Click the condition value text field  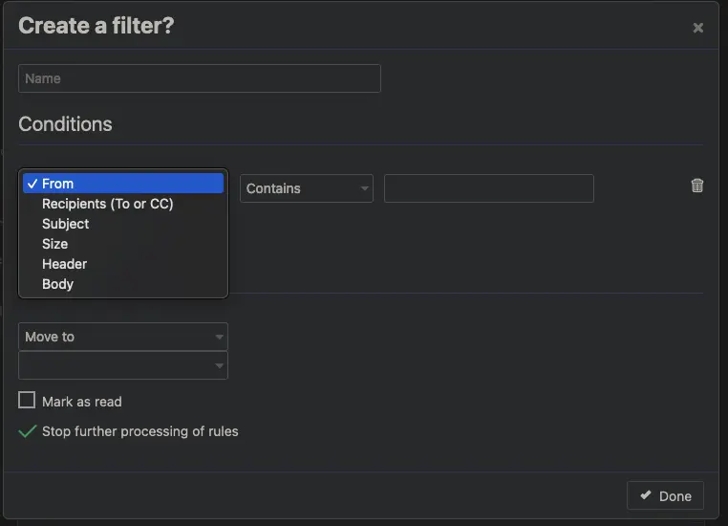pos(488,188)
